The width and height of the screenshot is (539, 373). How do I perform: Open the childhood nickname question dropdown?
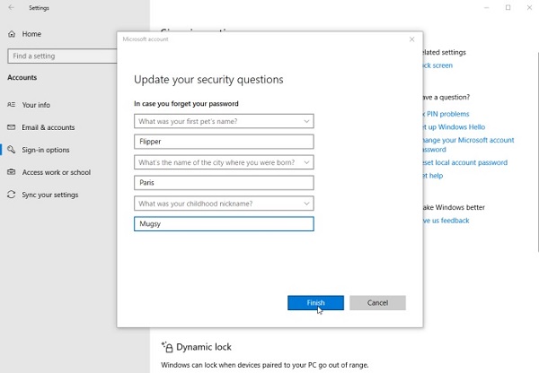coord(224,204)
